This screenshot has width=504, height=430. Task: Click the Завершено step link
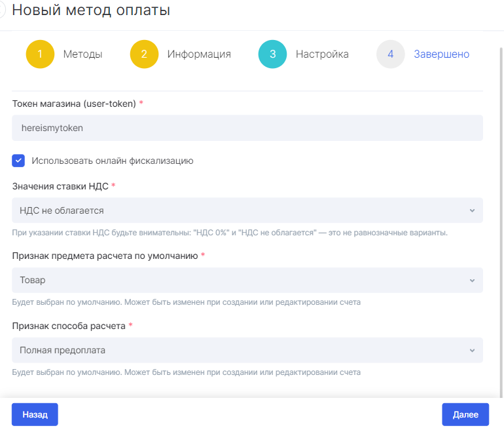pos(441,54)
